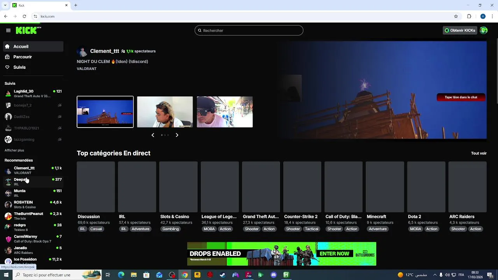The image size is (498, 280).
Task: Click Tactical tag under Counter-Strike 2
Action: pyautogui.click(x=312, y=229)
